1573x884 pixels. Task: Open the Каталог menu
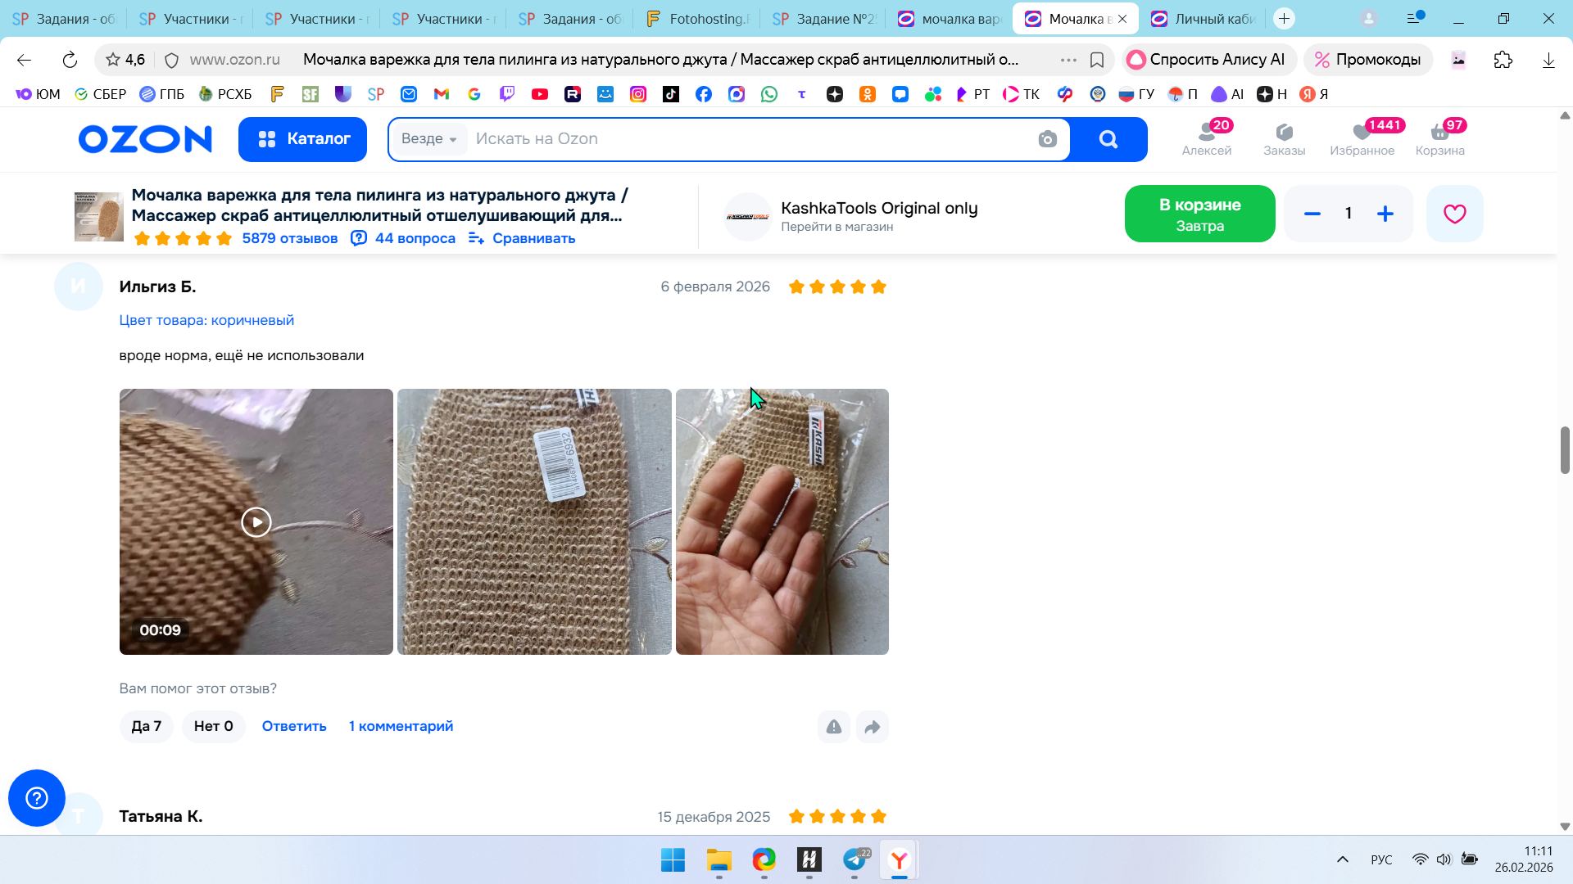tap(302, 139)
